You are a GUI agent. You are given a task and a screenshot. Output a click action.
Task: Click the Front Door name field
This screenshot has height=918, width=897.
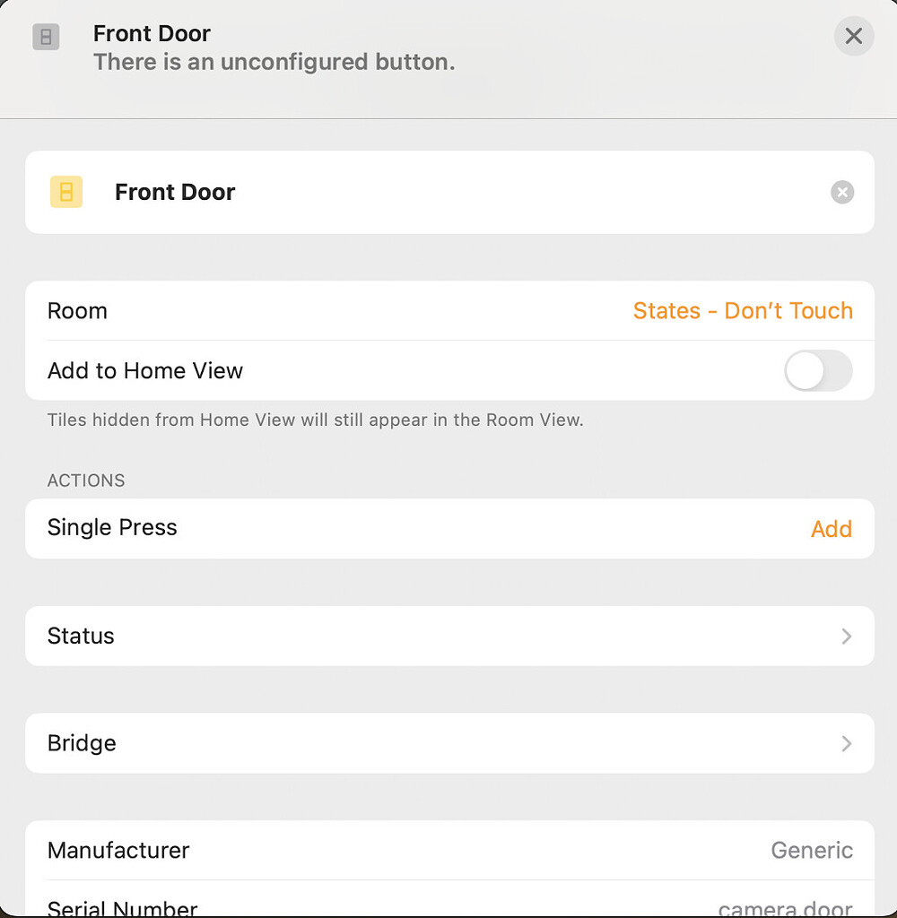pos(175,192)
